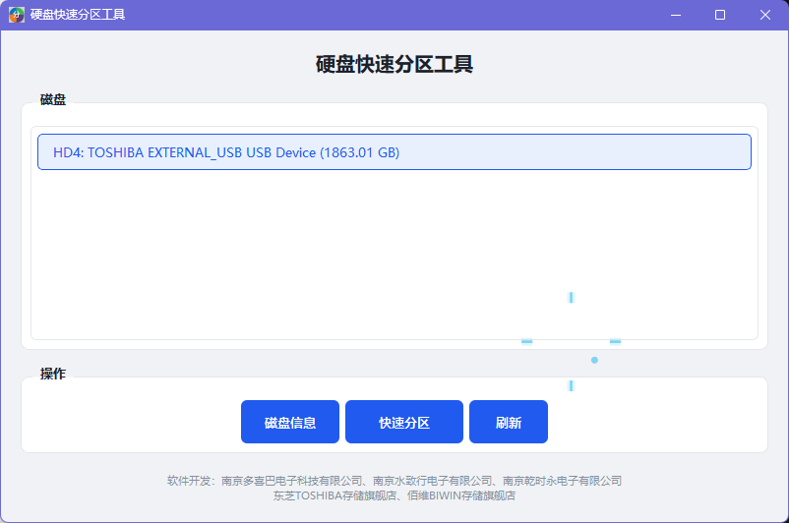Maximize the 硬盘快速分区工具 window
Image resolution: width=789 pixels, height=523 pixels.
[720, 15]
